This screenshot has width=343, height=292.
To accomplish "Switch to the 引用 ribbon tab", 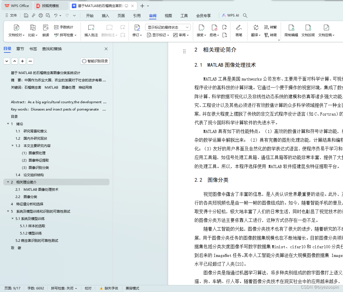I will [137, 16].
